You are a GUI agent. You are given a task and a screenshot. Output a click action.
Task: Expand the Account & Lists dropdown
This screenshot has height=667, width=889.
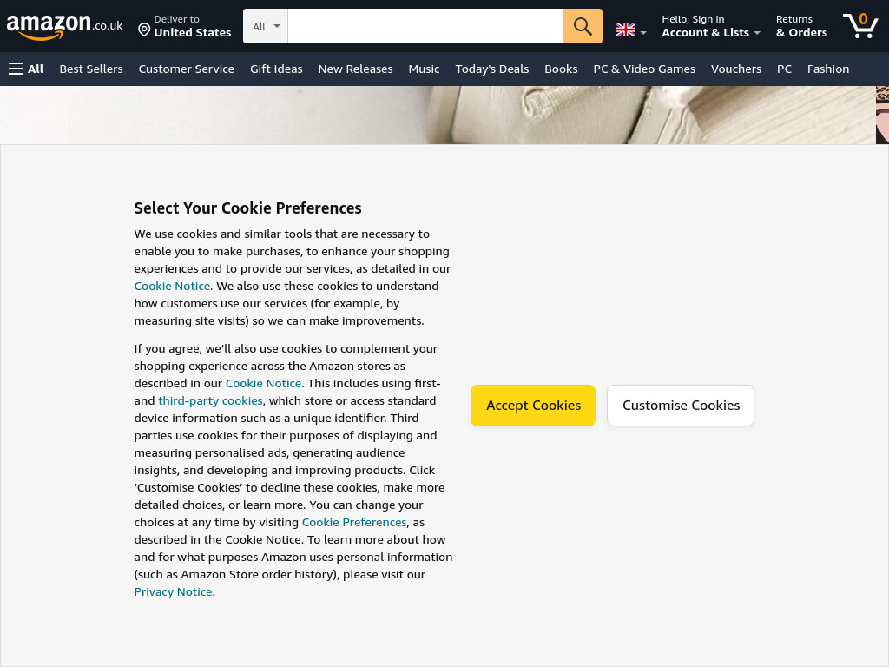click(710, 33)
